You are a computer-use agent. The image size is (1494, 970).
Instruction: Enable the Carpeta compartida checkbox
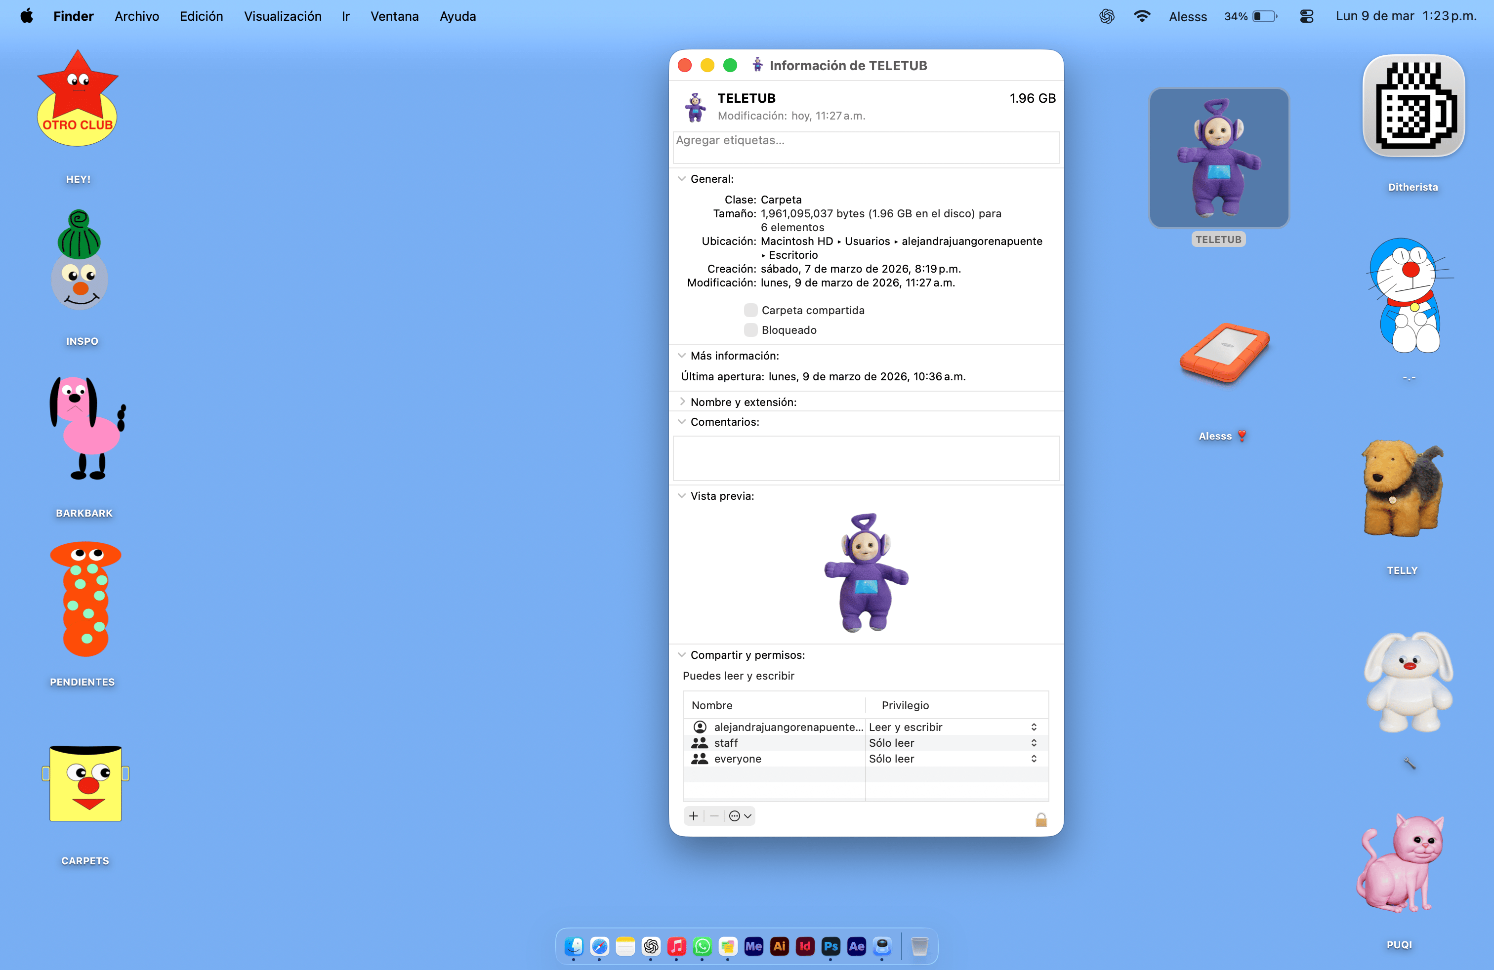click(x=750, y=310)
